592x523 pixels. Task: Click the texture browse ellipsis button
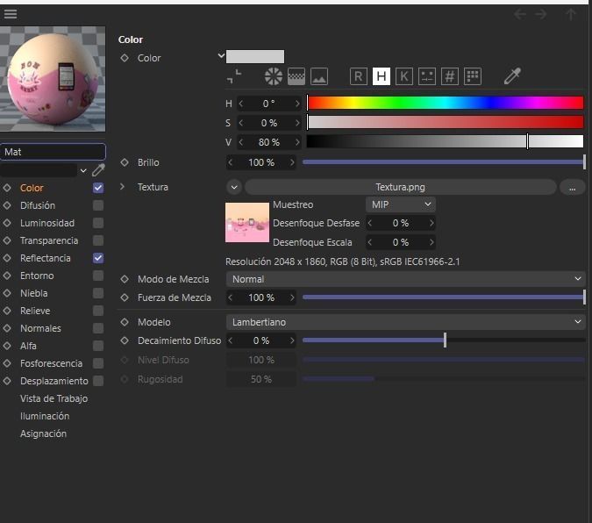[x=573, y=188]
